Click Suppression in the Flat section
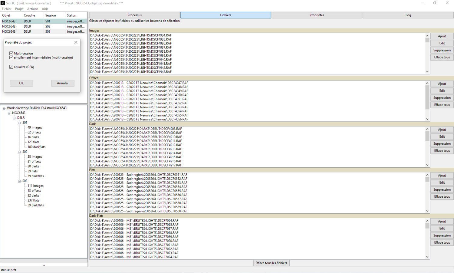The height and width of the screenshot is (273, 454). pos(442,189)
